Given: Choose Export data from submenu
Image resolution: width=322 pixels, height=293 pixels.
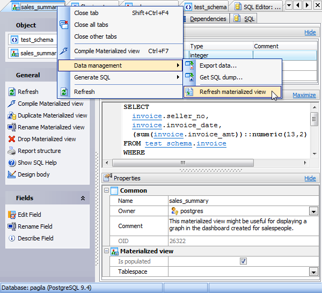Looking at the screenshot, I should 218,65.
